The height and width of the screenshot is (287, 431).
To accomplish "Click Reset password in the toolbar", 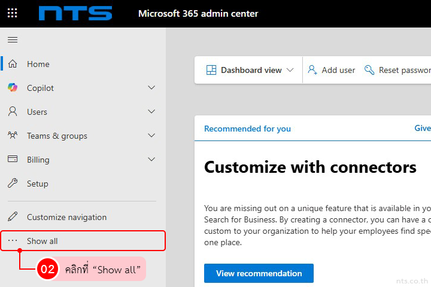I will (399, 70).
